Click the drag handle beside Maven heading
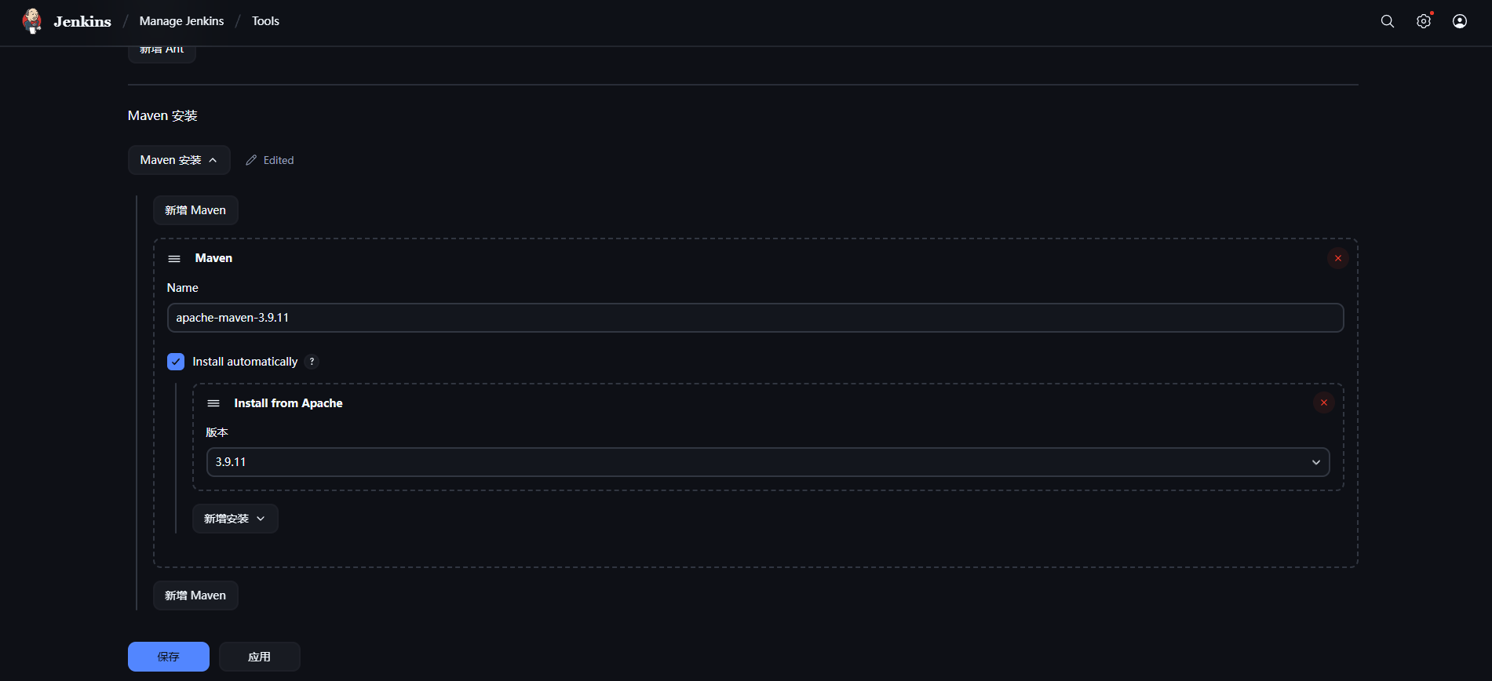This screenshot has height=681, width=1492. coord(174,259)
